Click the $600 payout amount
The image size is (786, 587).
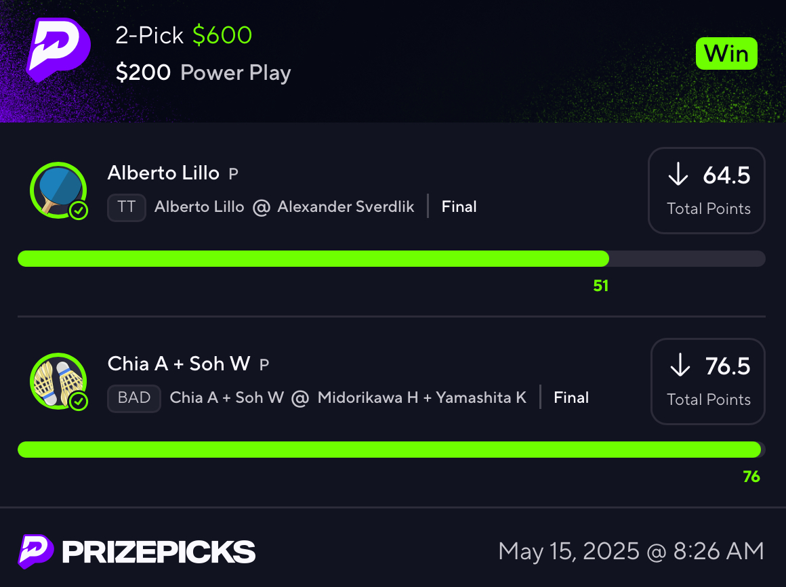pyautogui.click(x=222, y=35)
